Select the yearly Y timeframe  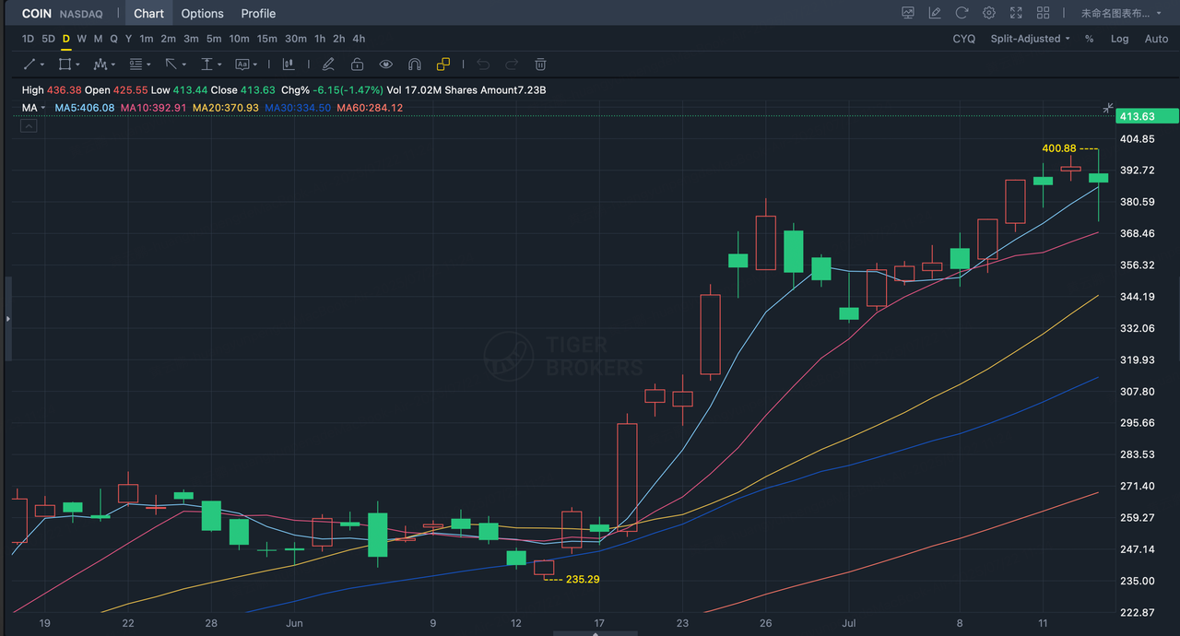[x=128, y=39]
